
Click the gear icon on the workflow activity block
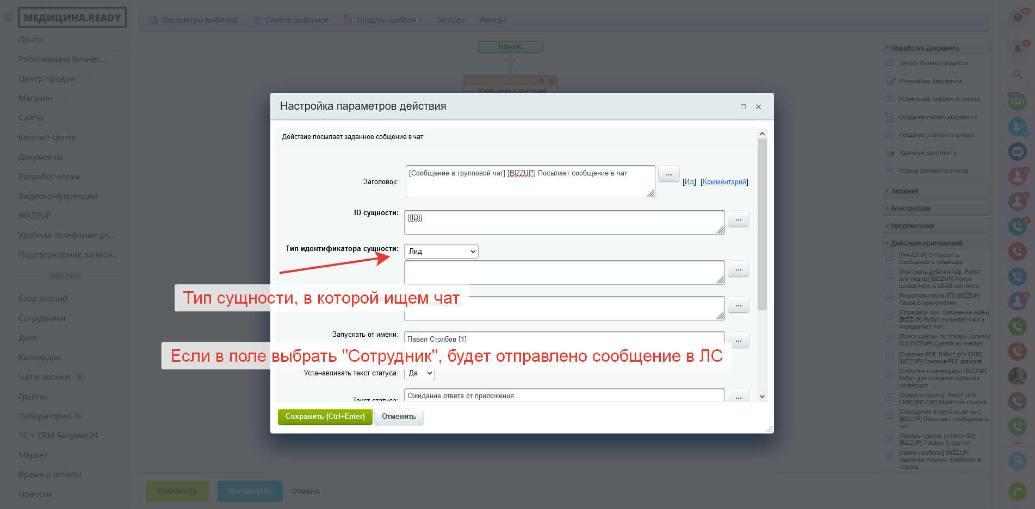click(x=541, y=81)
